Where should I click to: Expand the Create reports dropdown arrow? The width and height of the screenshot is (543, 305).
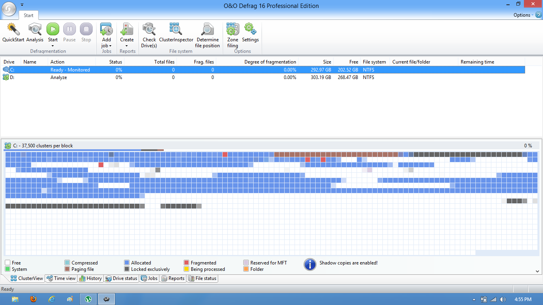point(127,46)
